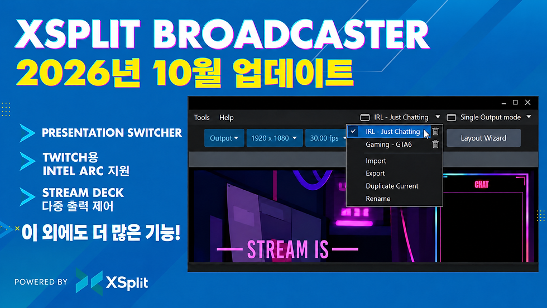
Task: Switch to Gaming - GTA6 presentation
Action: (388, 145)
